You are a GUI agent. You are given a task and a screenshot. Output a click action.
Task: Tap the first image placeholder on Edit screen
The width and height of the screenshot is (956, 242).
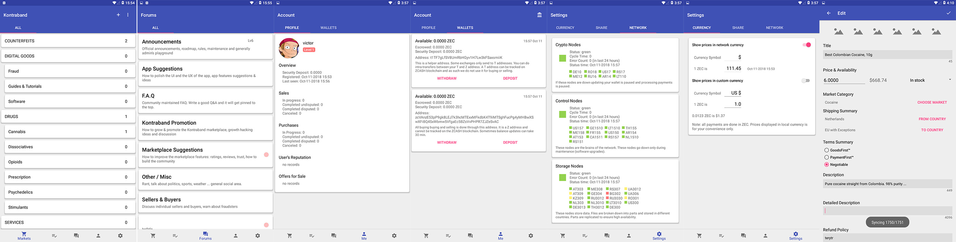[838, 31]
